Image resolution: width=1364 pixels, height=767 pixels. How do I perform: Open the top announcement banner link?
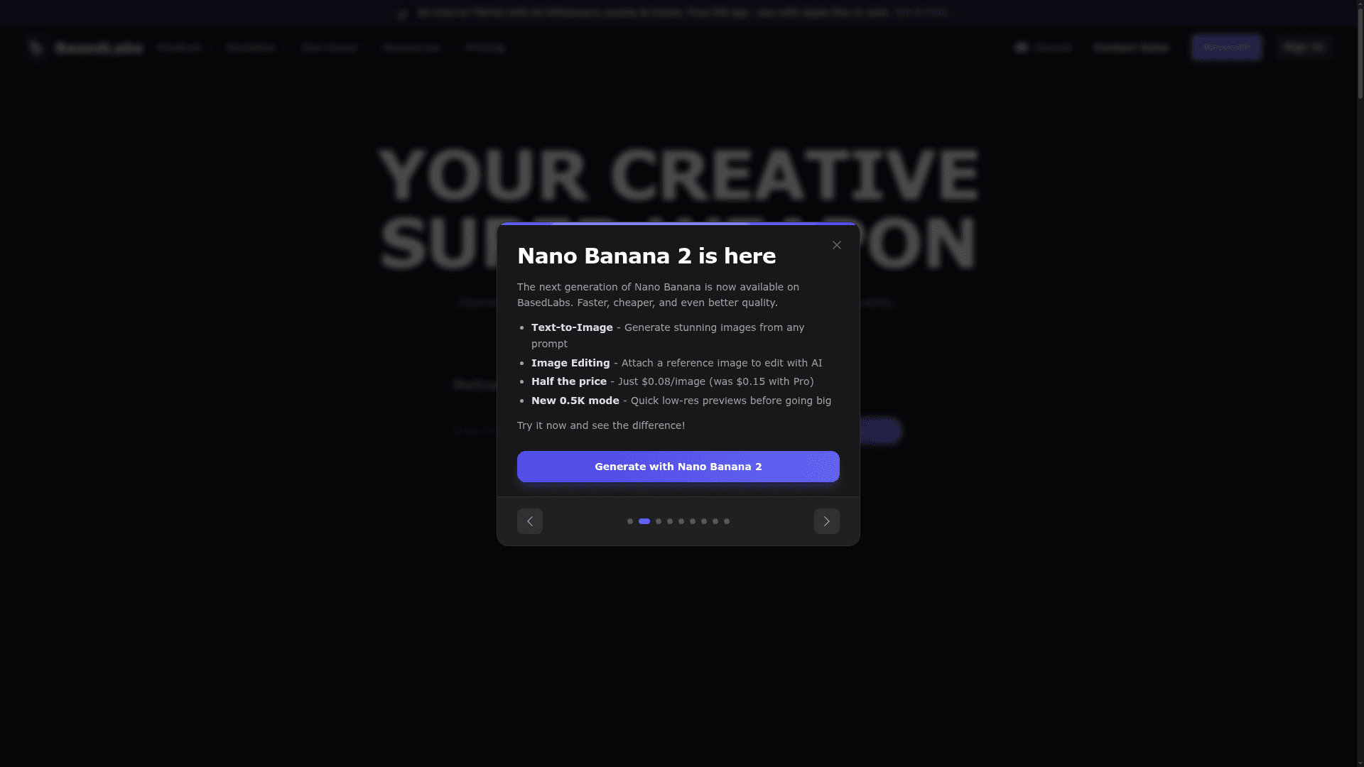pyautogui.click(x=921, y=13)
